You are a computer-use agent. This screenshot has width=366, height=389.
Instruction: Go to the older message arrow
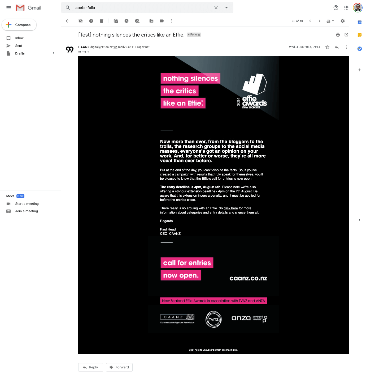point(320,21)
